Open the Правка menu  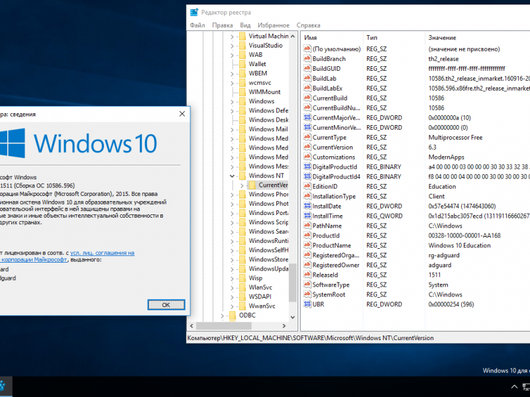click(x=223, y=25)
